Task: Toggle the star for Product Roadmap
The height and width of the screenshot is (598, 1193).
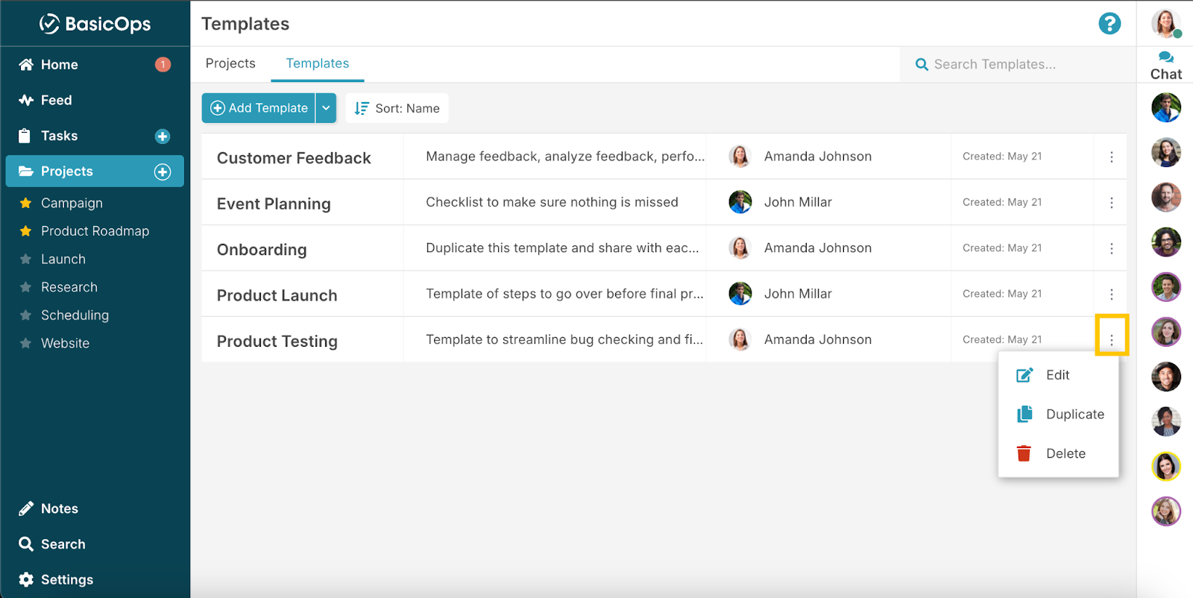Action: click(x=25, y=231)
